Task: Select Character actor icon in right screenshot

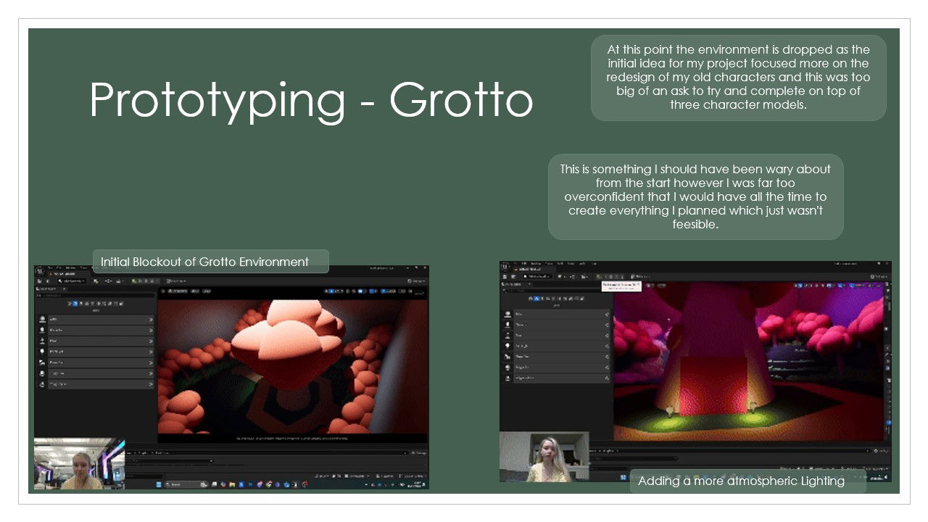Action: point(507,325)
